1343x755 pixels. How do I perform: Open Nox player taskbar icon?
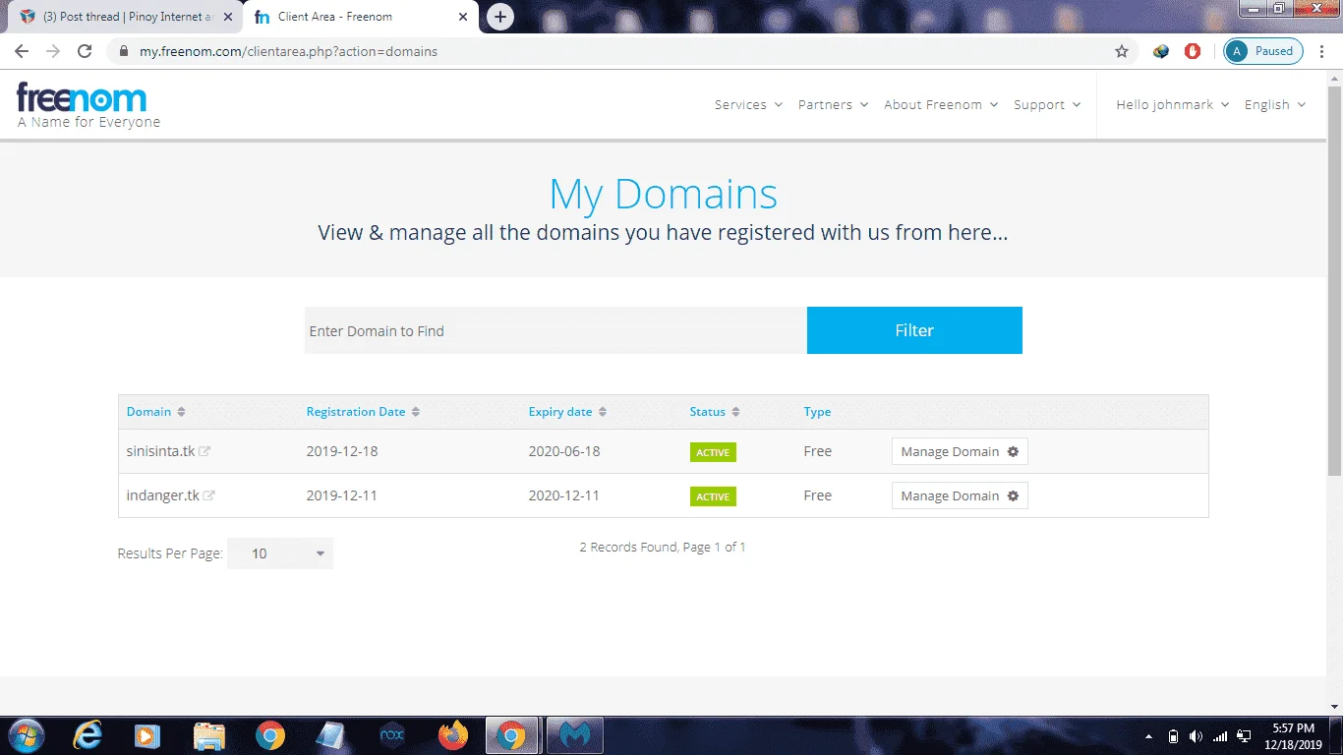pos(391,735)
